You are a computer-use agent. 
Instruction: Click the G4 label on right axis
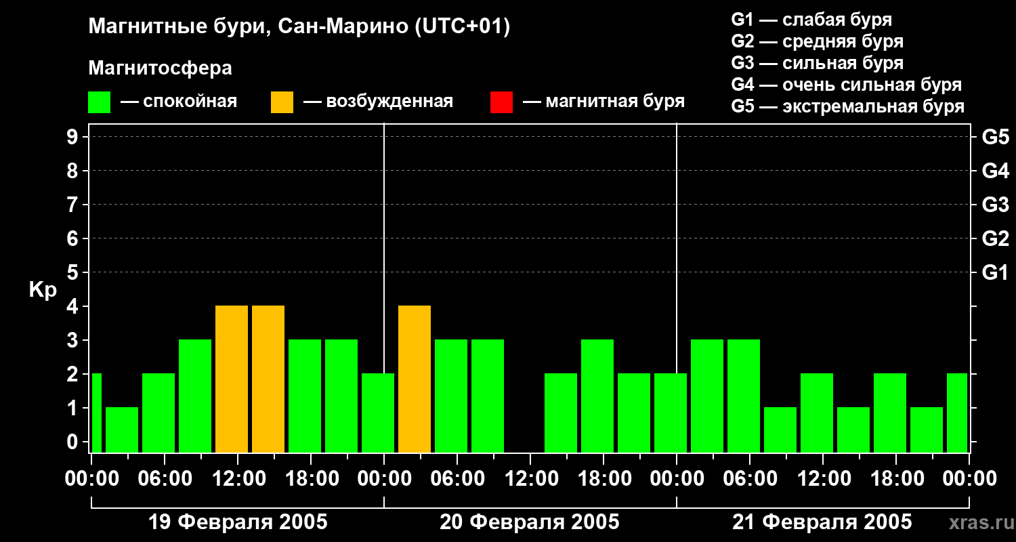995,171
